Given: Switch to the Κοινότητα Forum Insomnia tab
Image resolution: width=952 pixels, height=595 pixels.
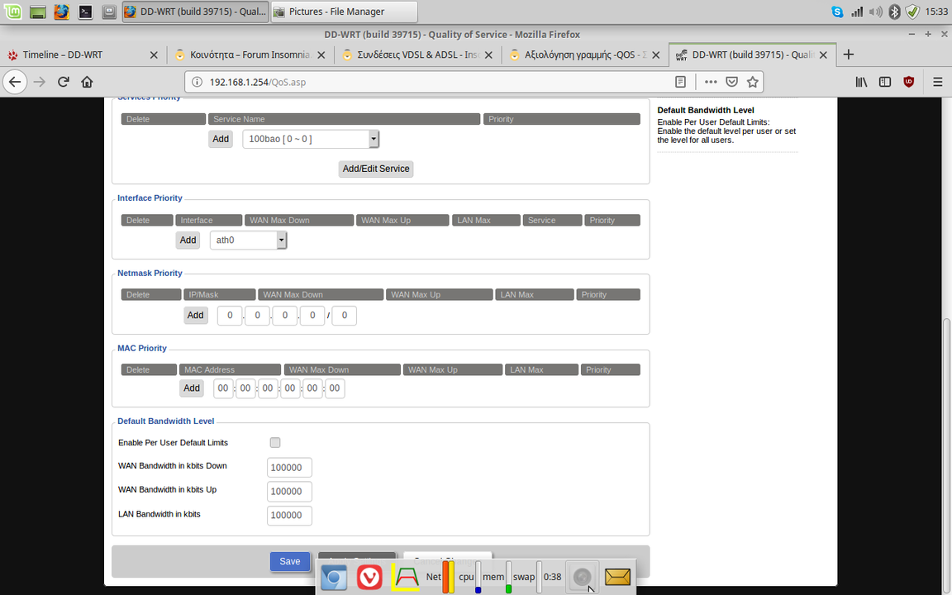Looking at the screenshot, I should pos(250,55).
